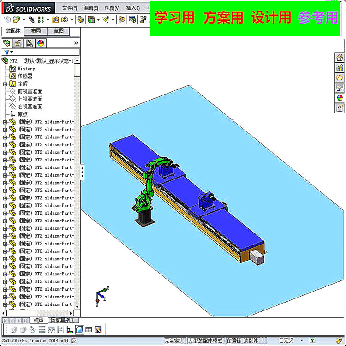This screenshot has height=346, width=346.
Task: Switch to the 草图 command tab
Action: click(59, 31)
